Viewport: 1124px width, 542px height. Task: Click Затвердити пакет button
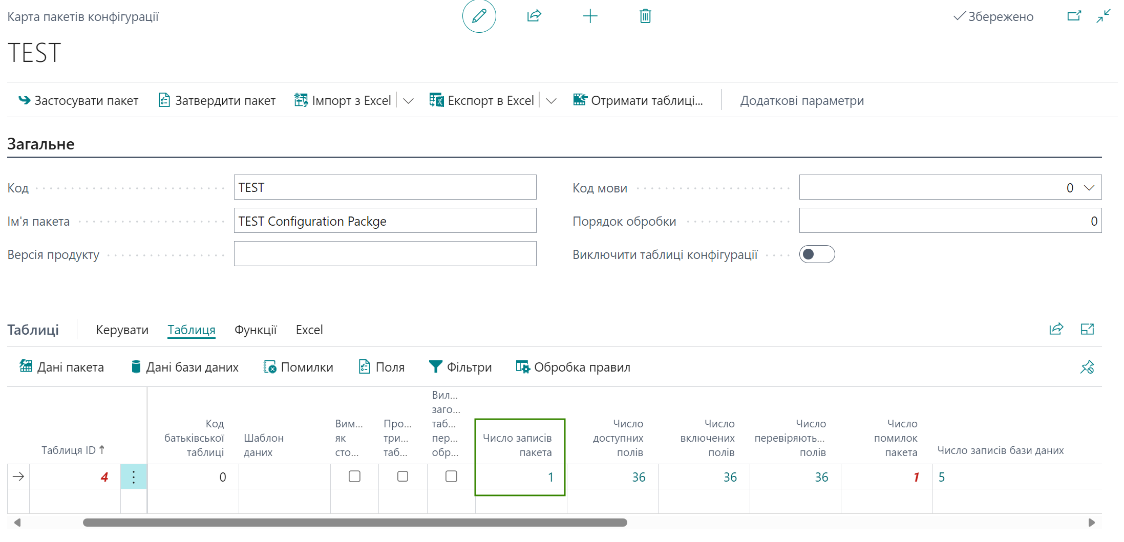pos(217,101)
